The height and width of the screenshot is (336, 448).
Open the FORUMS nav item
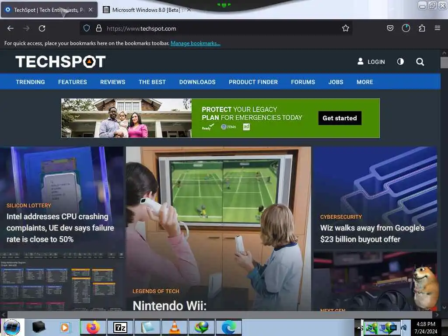[303, 82]
